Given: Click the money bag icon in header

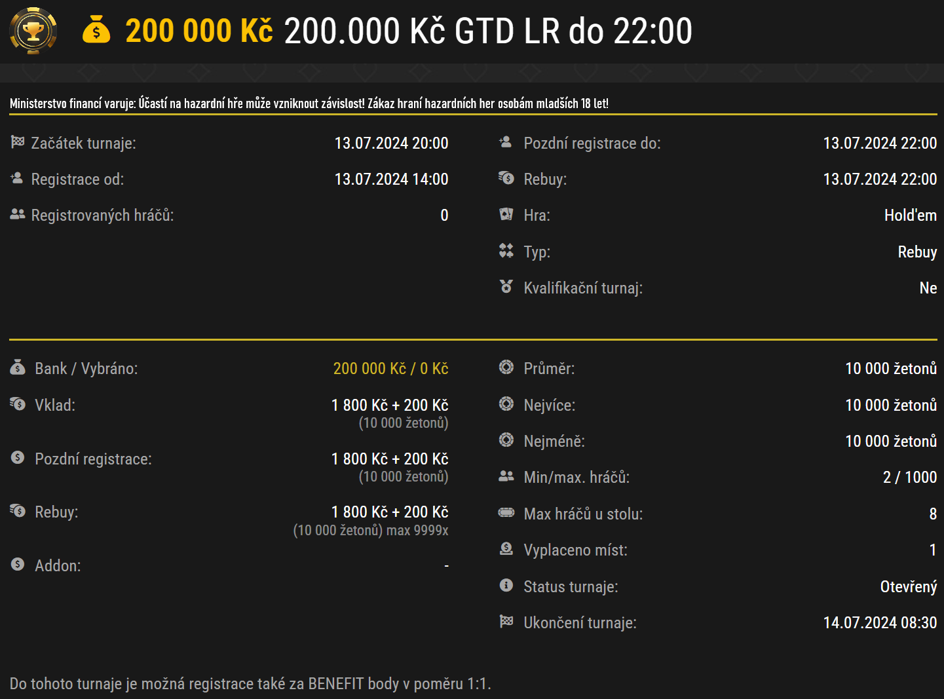Looking at the screenshot, I should (x=96, y=30).
